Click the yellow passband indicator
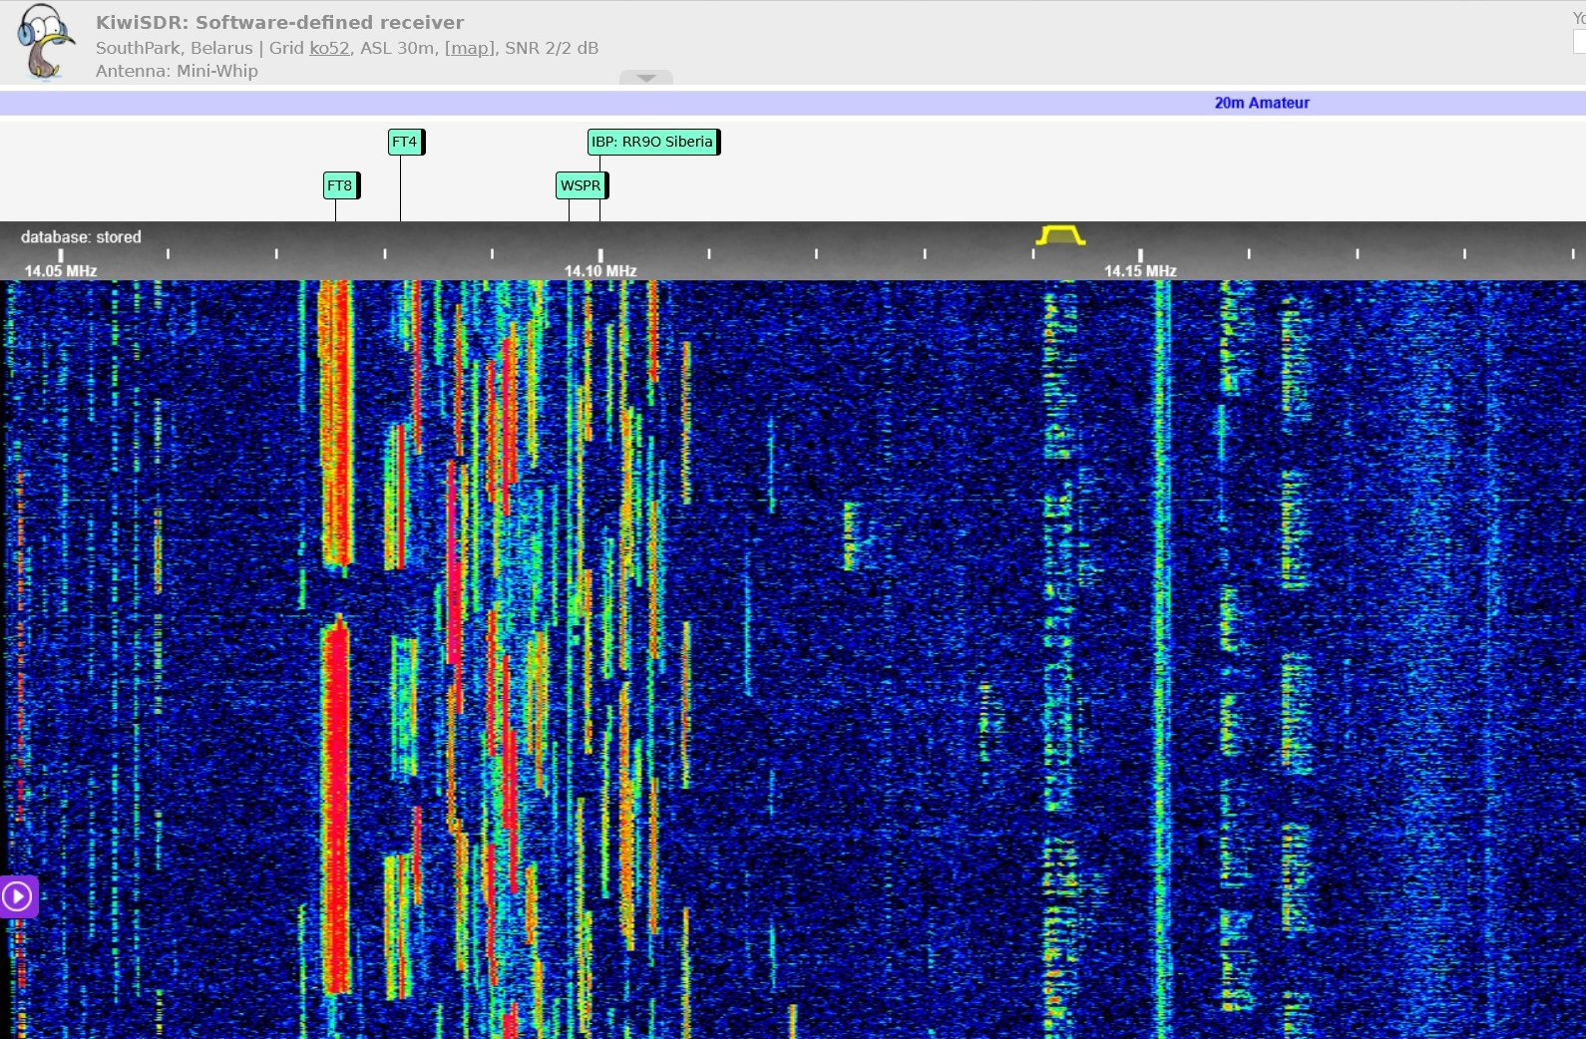 tap(1059, 235)
